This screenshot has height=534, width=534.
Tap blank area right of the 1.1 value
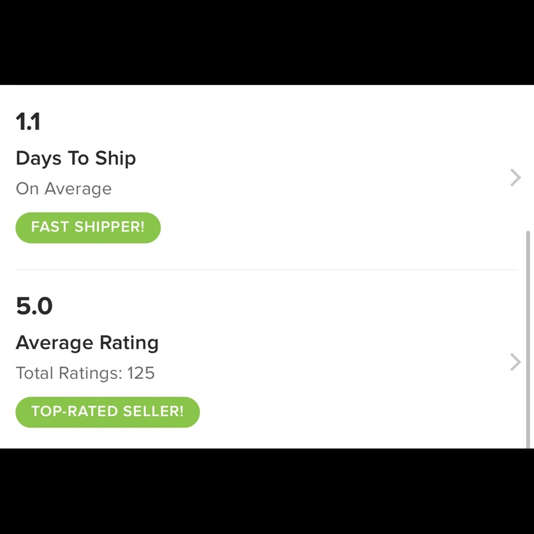pyautogui.click(x=267, y=122)
